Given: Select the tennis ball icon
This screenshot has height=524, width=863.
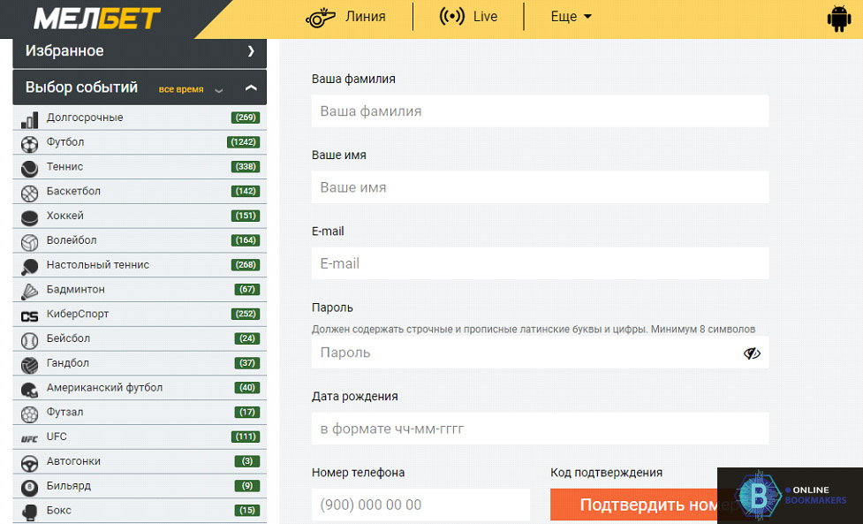Looking at the screenshot, I should 30,167.
